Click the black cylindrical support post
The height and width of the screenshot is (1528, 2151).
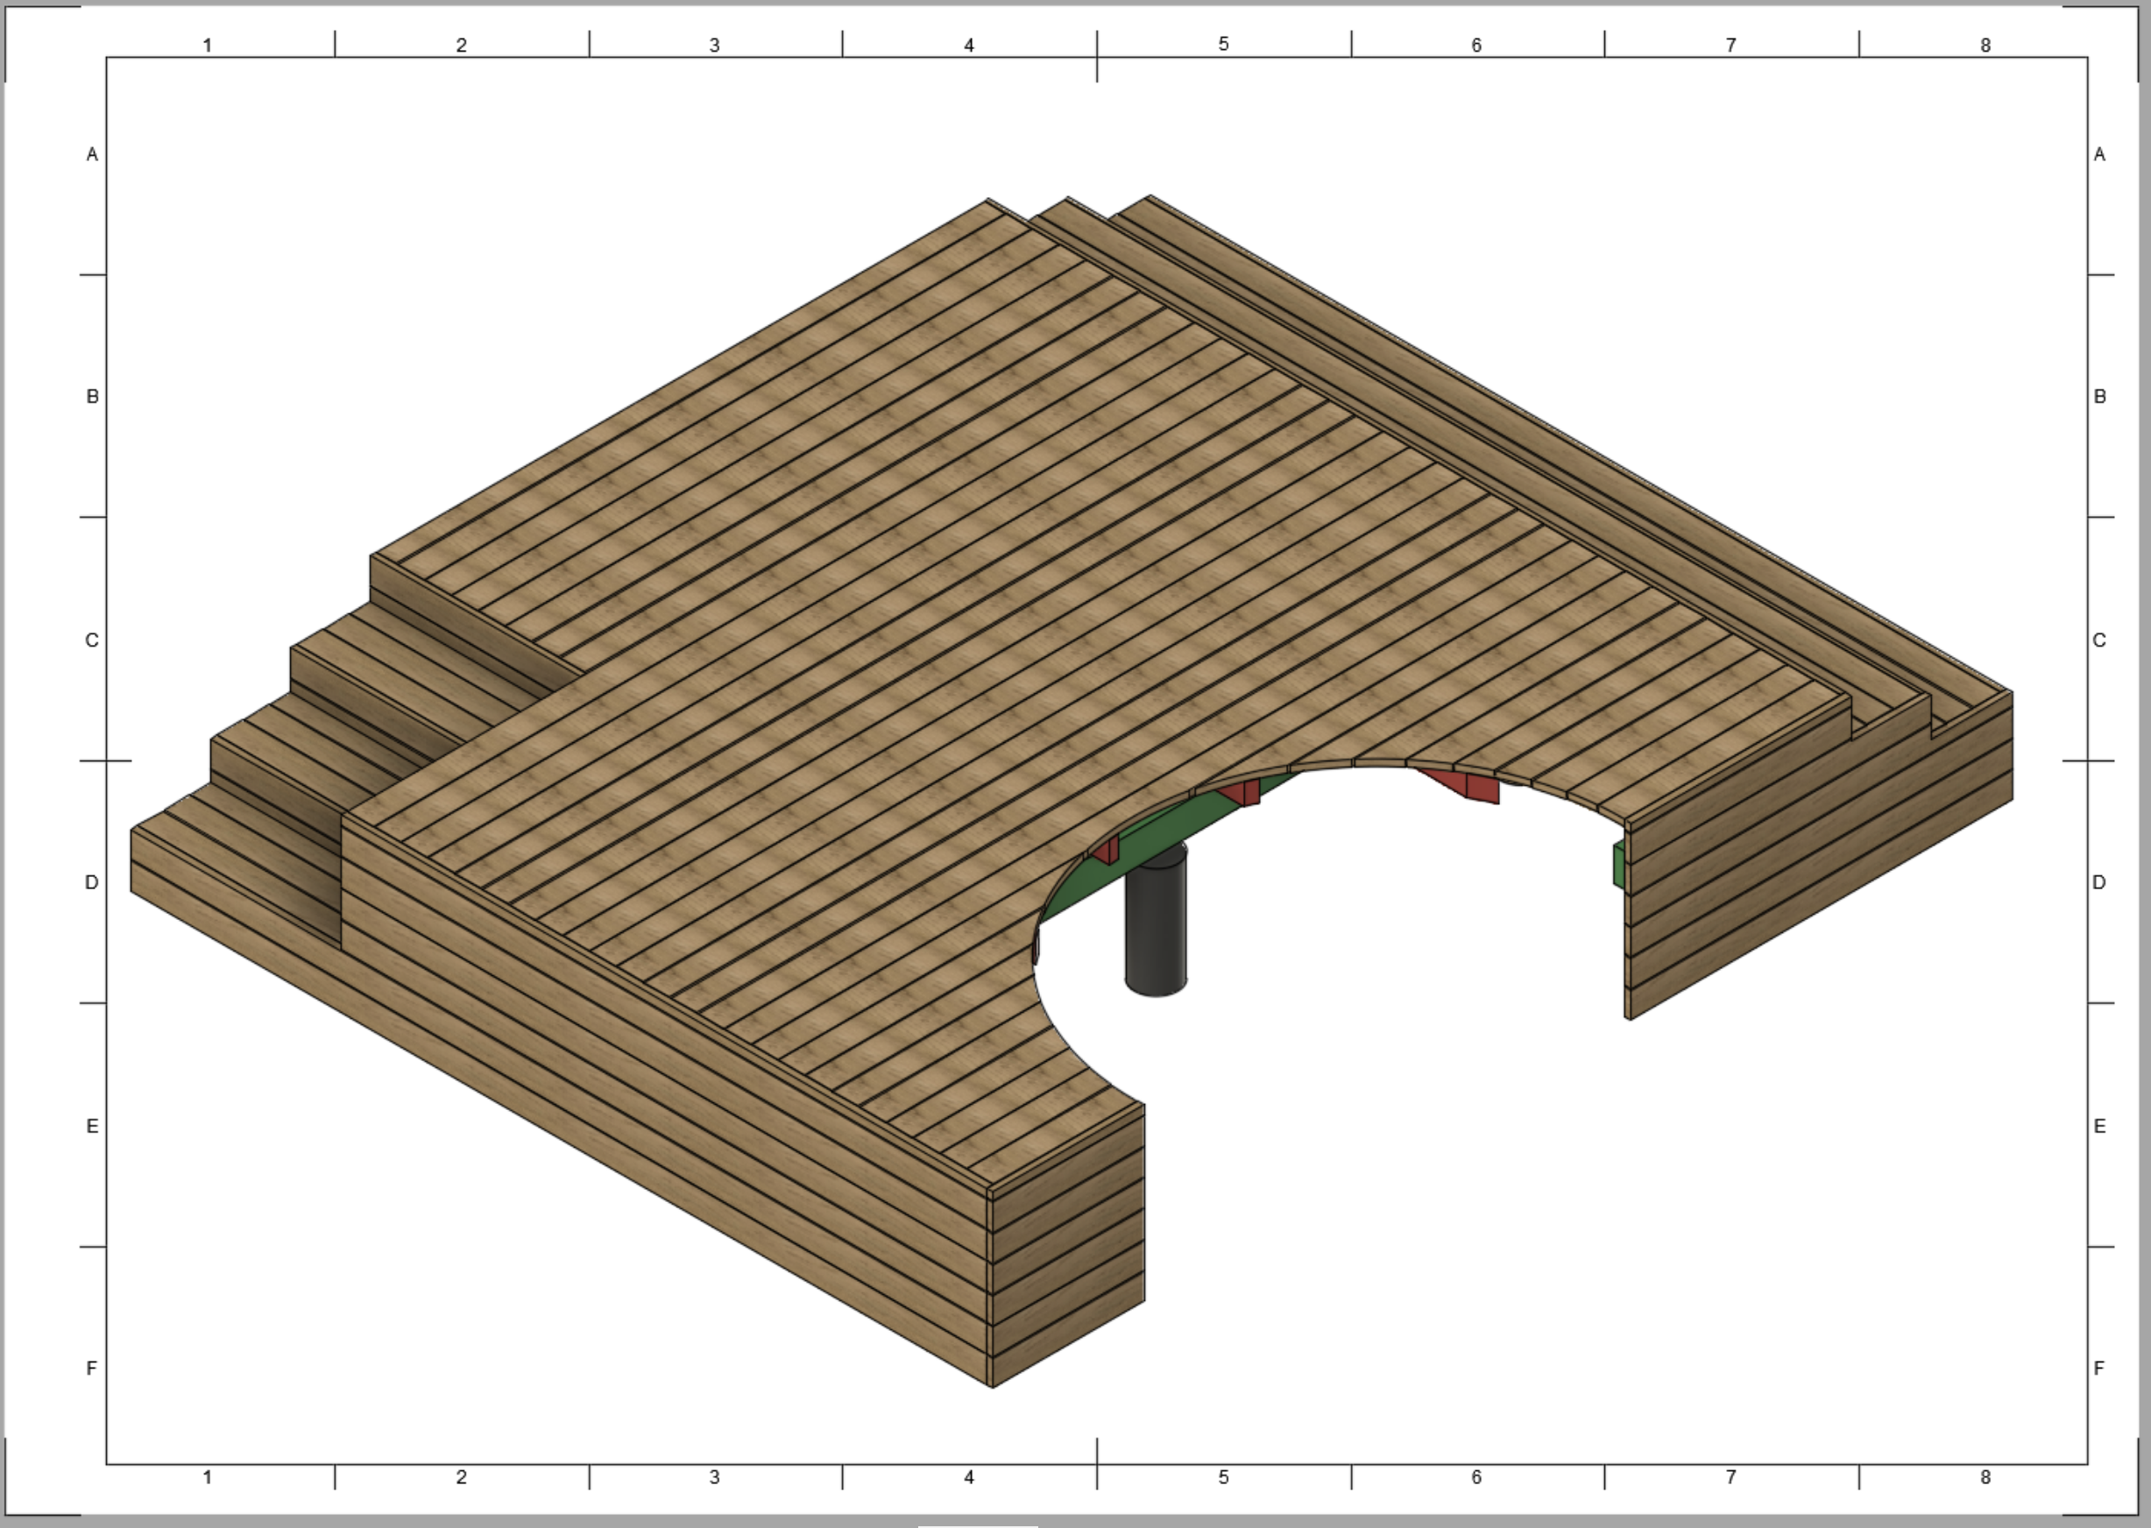pyautogui.click(x=1156, y=922)
